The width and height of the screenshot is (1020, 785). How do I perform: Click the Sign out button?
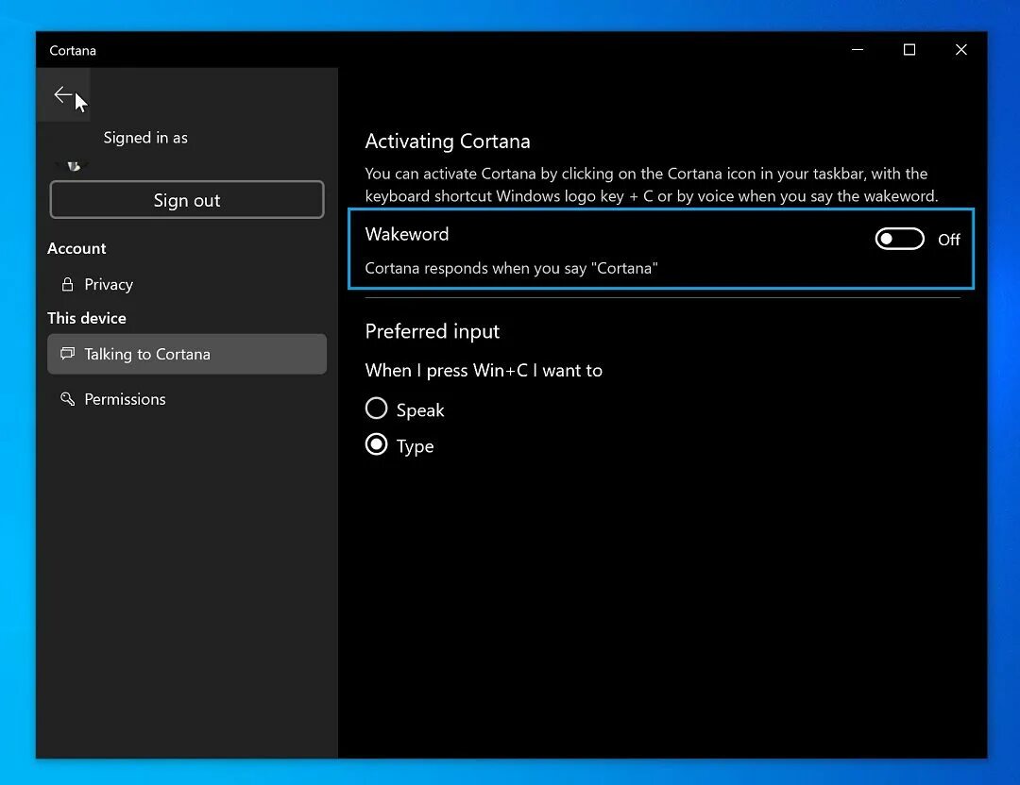click(187, 200)
